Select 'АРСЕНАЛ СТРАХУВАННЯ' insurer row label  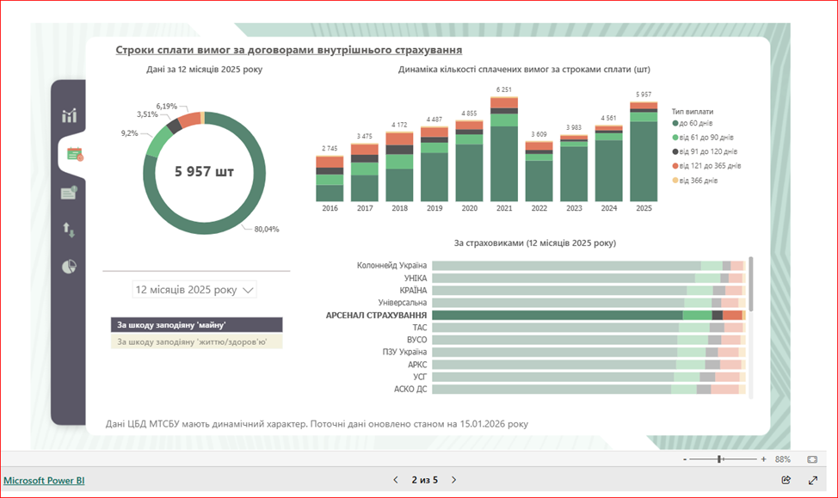[x=376, y=316]
